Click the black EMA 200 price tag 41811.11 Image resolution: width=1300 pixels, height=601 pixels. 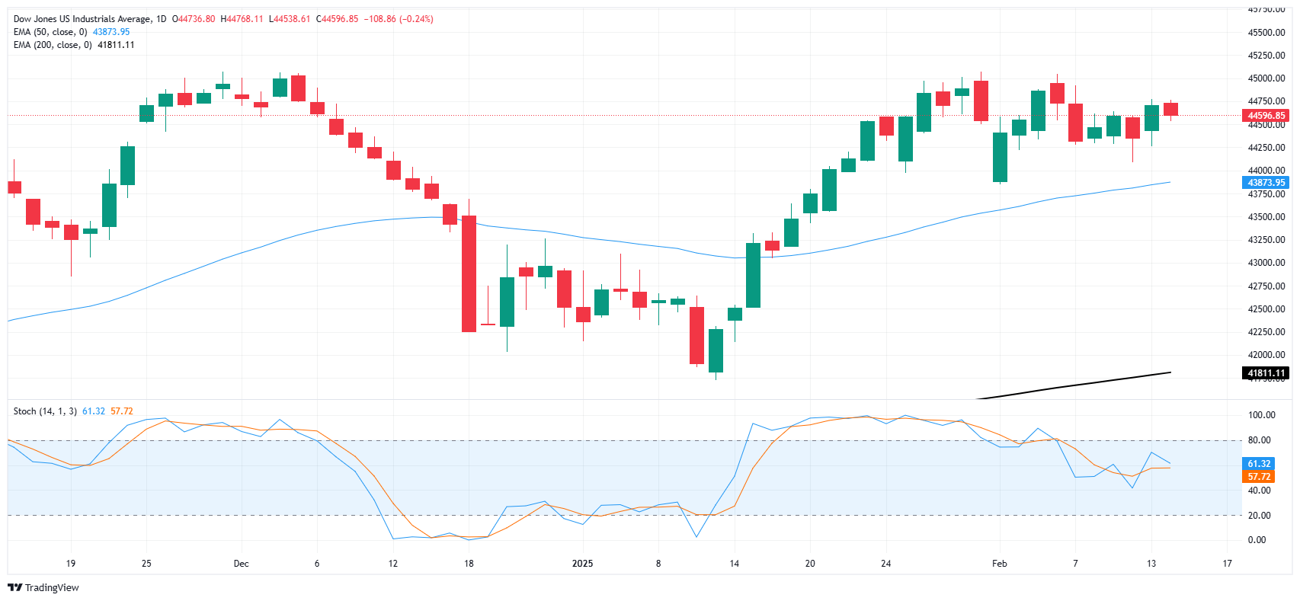[1266, 373]
